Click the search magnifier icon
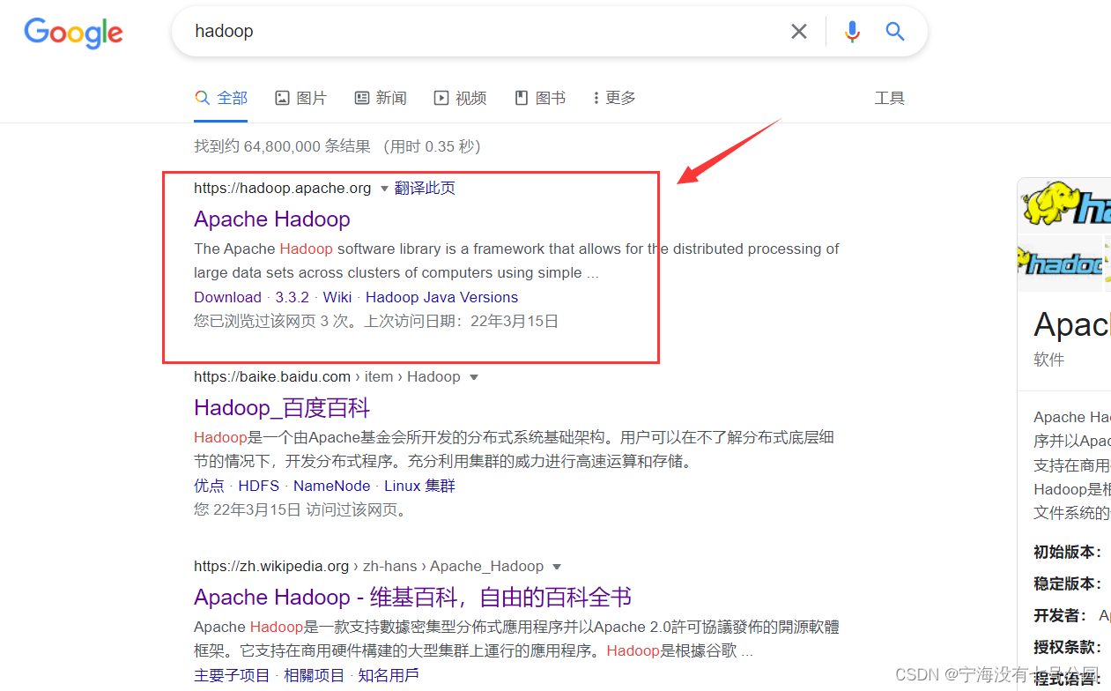 [895, 31]
